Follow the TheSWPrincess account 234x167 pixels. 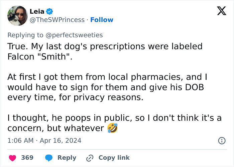(102, 20)
